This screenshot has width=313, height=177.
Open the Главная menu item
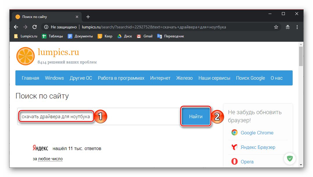(30, 78)
